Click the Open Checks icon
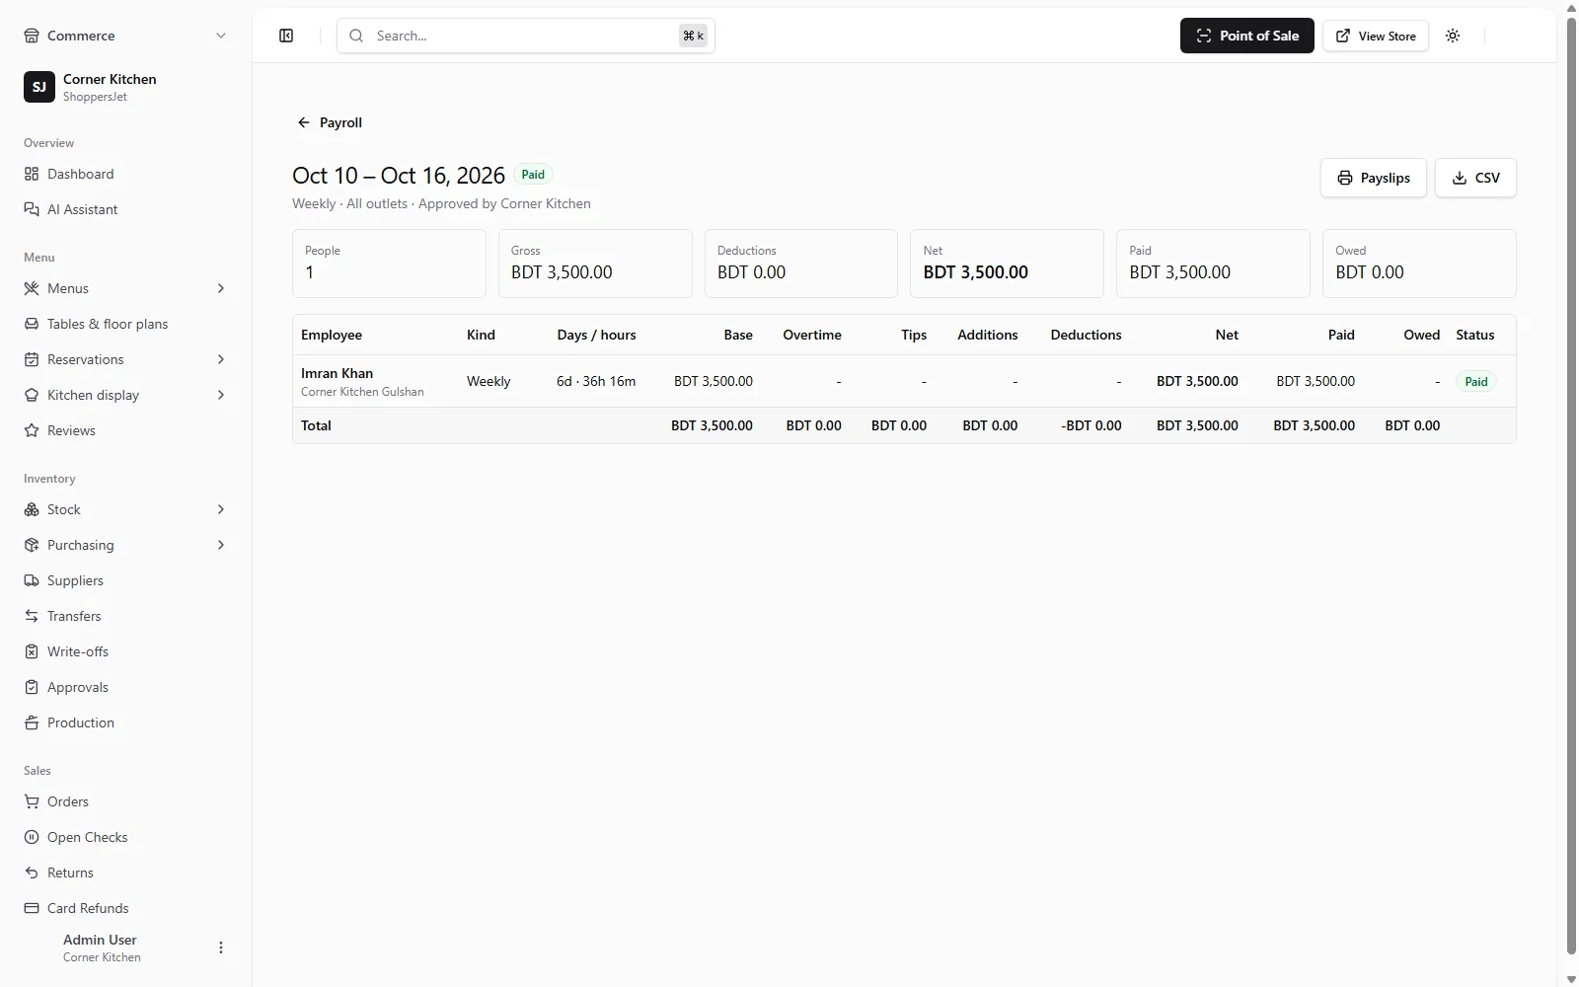The image size is (1579, 987). pos(32,837)
